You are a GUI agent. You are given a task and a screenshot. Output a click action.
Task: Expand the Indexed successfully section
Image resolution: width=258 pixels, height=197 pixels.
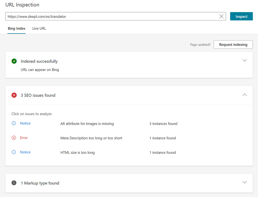click(x=244, y=60)
